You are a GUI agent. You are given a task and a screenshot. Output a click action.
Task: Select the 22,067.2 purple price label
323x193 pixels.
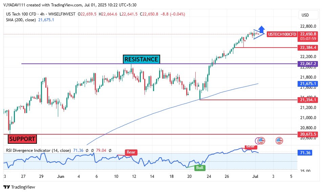(x=308, y=64)
